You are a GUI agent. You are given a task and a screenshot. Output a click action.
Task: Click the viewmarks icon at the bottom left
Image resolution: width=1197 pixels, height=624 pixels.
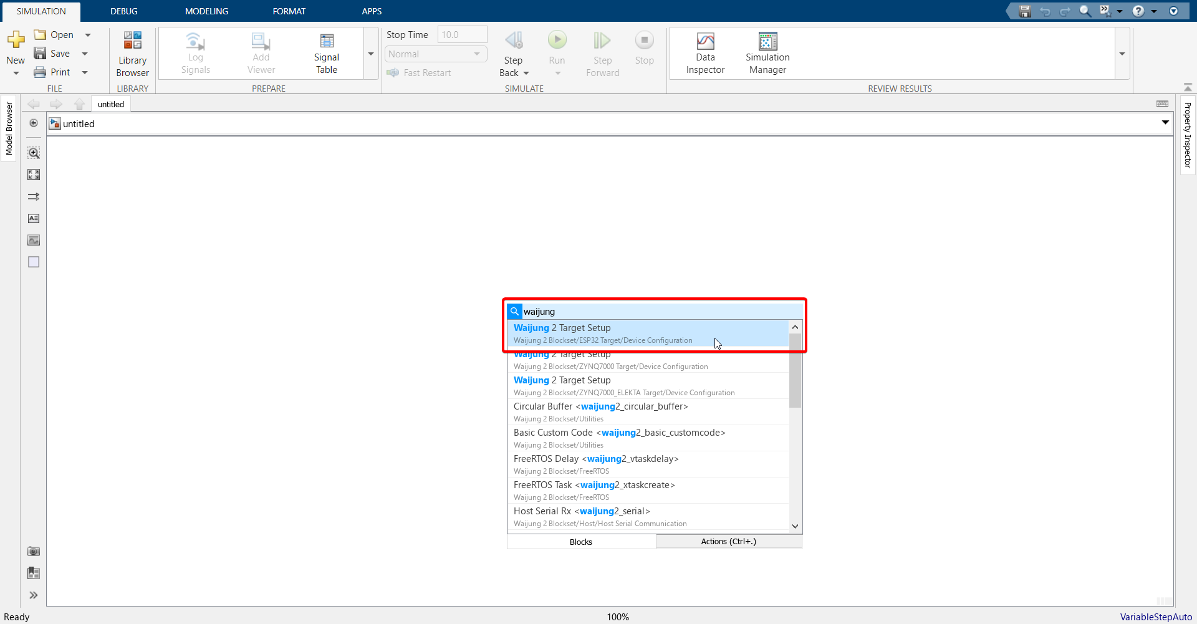34,573
